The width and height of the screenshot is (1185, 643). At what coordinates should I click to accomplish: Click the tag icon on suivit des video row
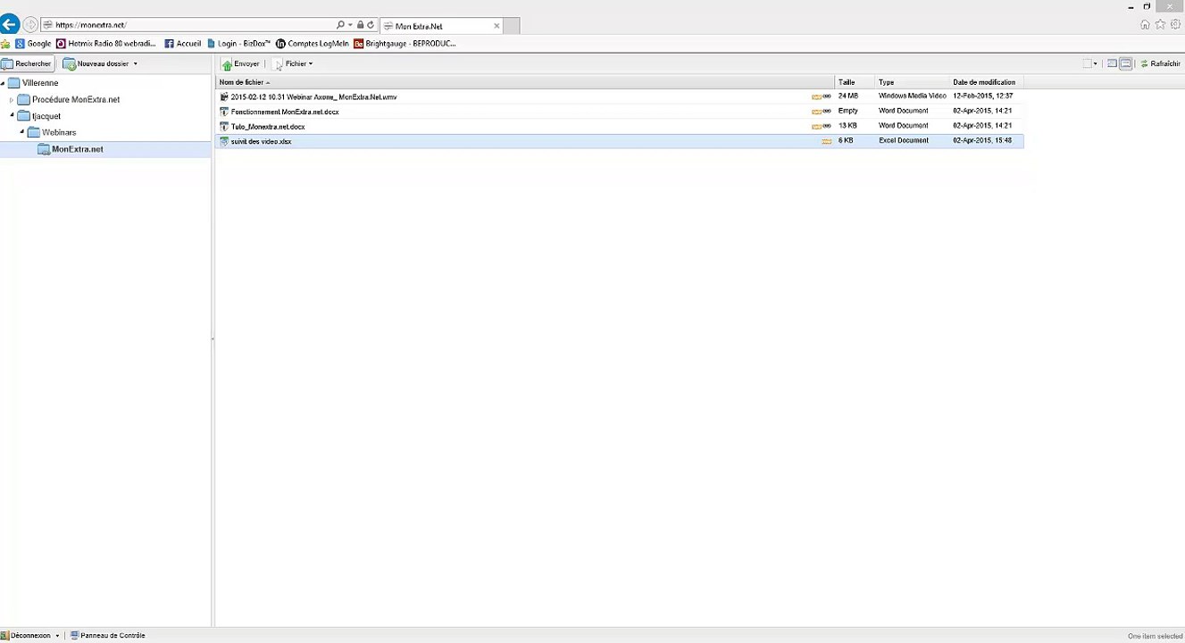point(826,141)
